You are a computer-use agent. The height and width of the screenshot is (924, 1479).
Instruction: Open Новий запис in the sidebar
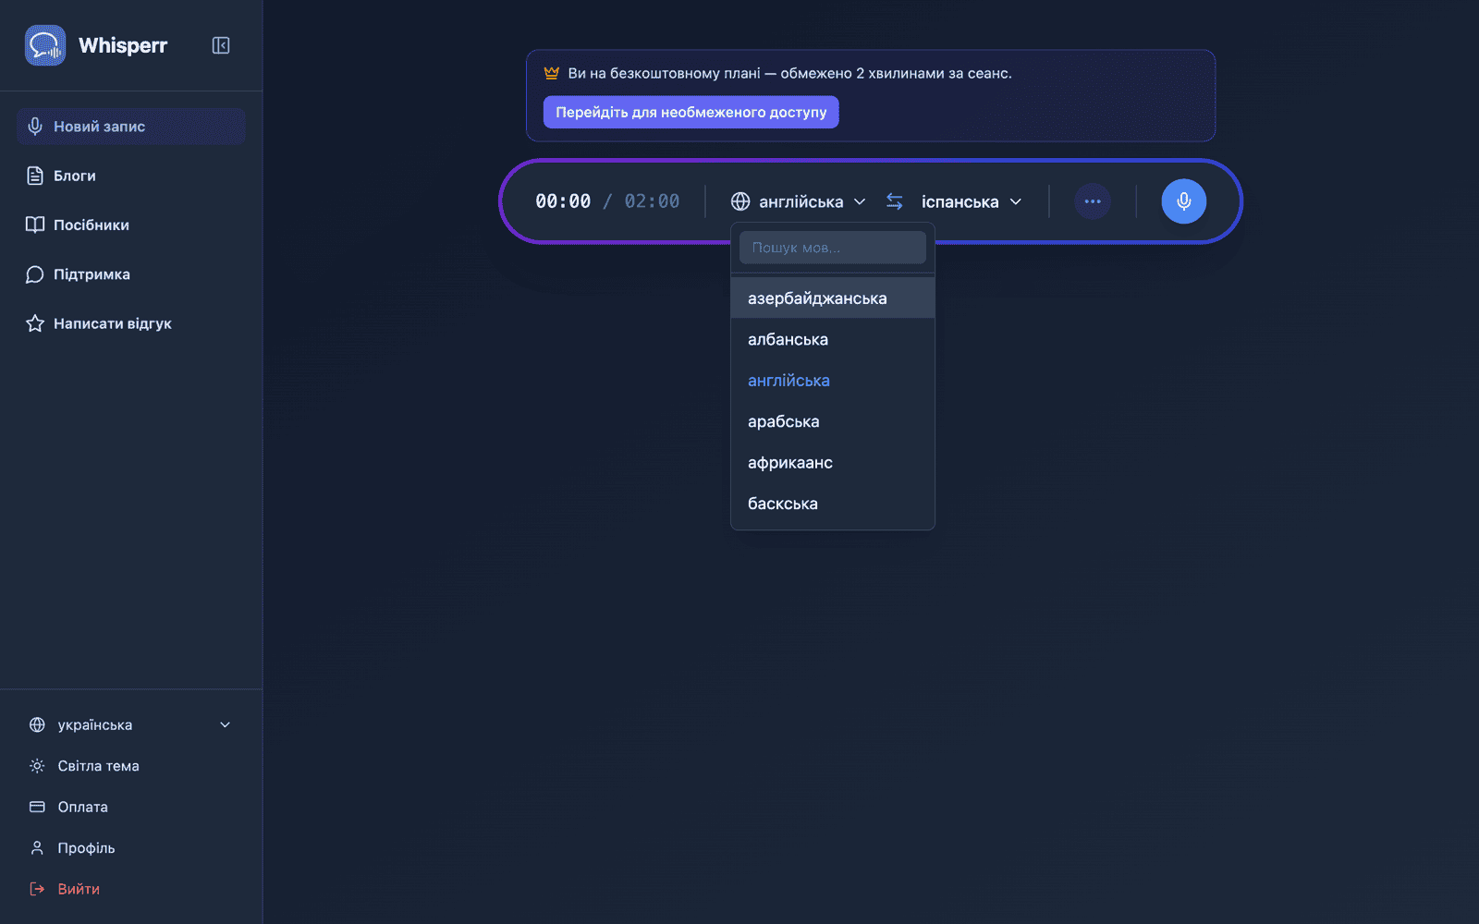pyautogui.click(x=130, y=127)
